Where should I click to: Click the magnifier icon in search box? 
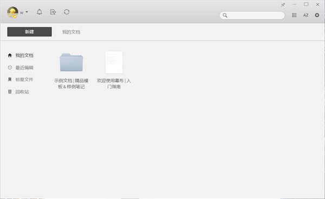pyautogui.click(x=225, y=15)
